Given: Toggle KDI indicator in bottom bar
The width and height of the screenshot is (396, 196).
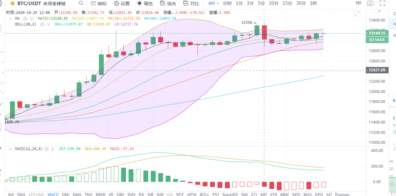Looking at the screenshot, I should pyautogui.click(x=170, y=194).
